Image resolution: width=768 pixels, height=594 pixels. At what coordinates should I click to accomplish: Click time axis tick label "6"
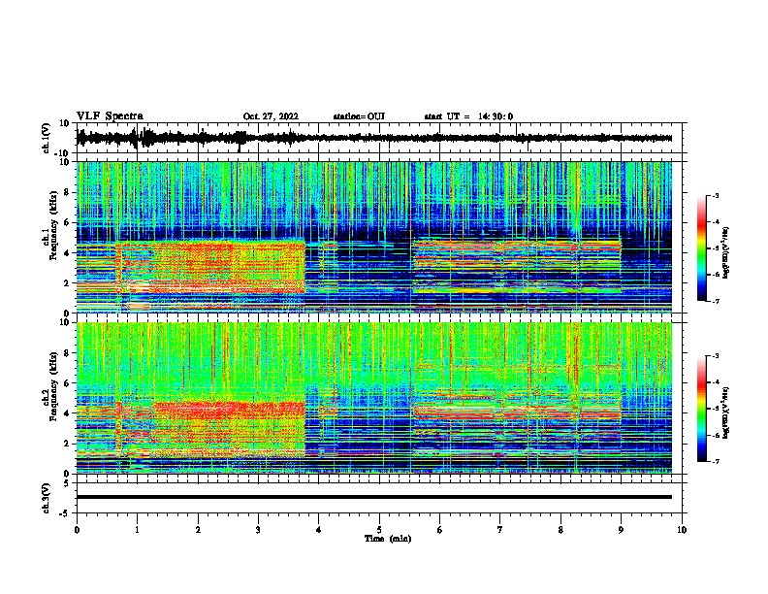[440, 530]
